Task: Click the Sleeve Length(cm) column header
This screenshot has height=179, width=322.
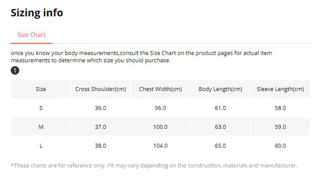Action: pos(280,89)
